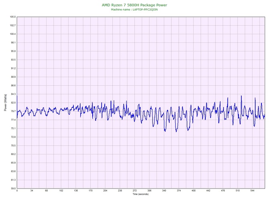Click the y-axis value 63.6
The width and height of the screenshot is (269, 201).
(x=13, y=171)
